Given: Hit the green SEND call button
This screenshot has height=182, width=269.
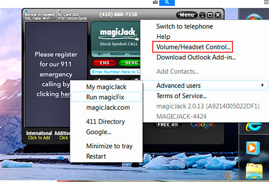Looking at the screenshot, I should coord(130,63).
